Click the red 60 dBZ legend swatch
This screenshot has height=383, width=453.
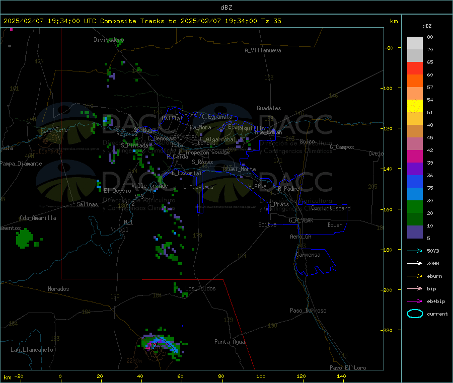[x=415, y=68]
